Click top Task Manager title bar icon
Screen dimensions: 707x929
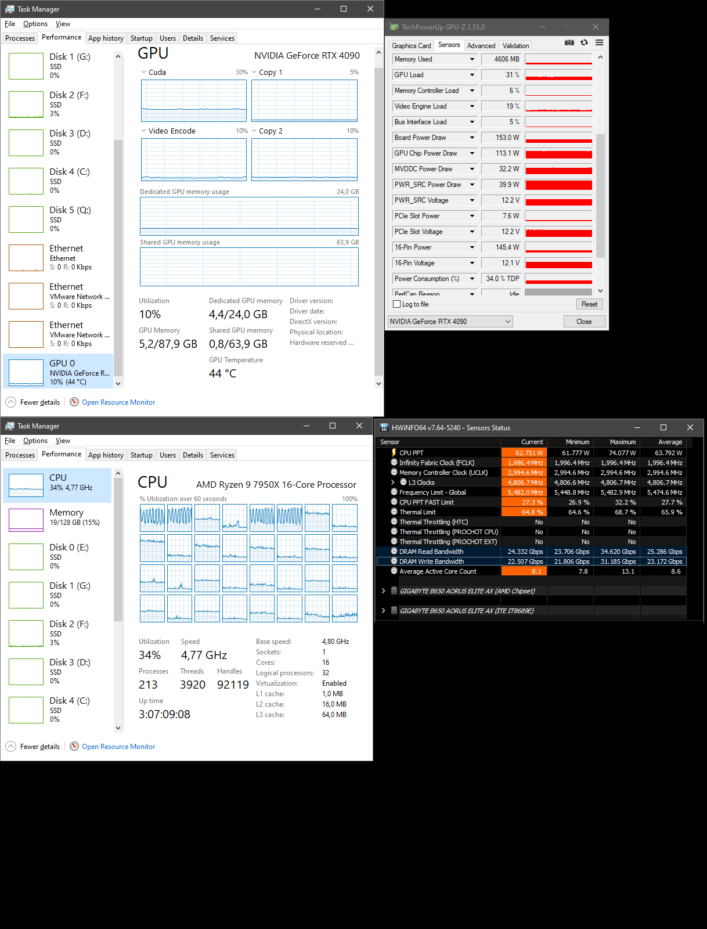click(x=10, y=9)
